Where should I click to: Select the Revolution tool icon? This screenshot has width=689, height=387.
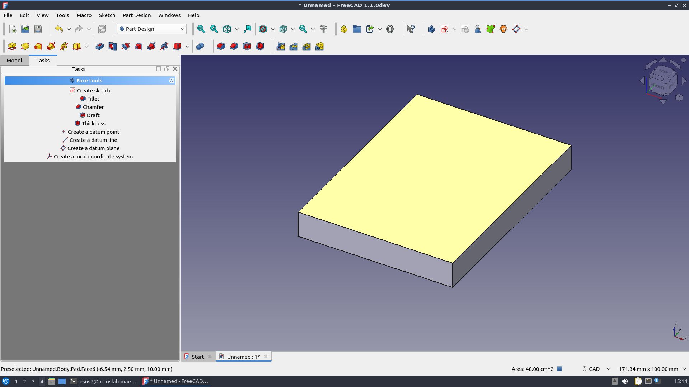(x=25, y=46)
